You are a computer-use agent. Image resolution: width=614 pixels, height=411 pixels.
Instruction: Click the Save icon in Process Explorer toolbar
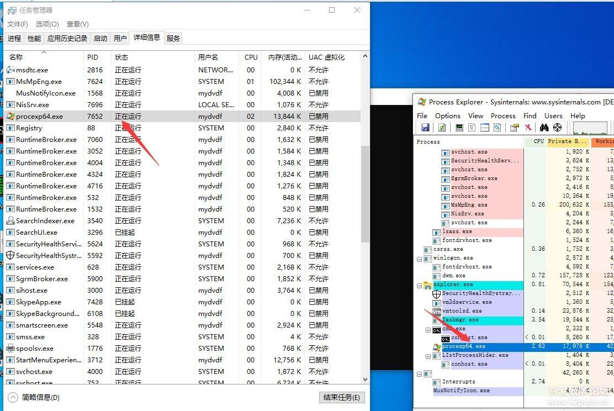[425, 128]
